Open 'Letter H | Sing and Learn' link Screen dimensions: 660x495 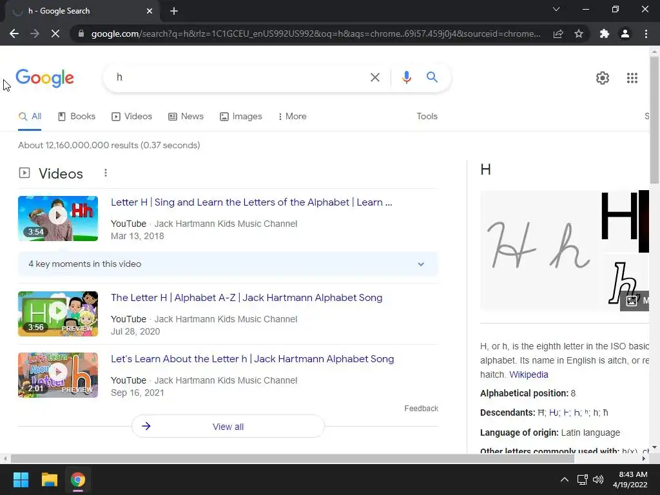[251, 202]
